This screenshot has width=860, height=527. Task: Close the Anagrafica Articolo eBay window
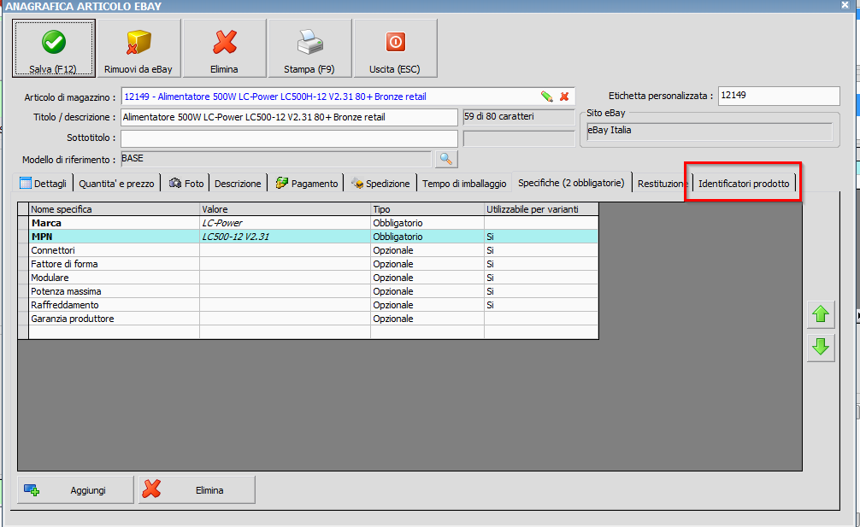[845, 5]
